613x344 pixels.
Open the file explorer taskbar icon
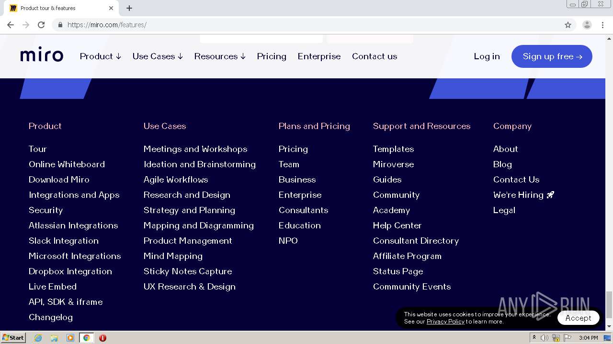54,338
